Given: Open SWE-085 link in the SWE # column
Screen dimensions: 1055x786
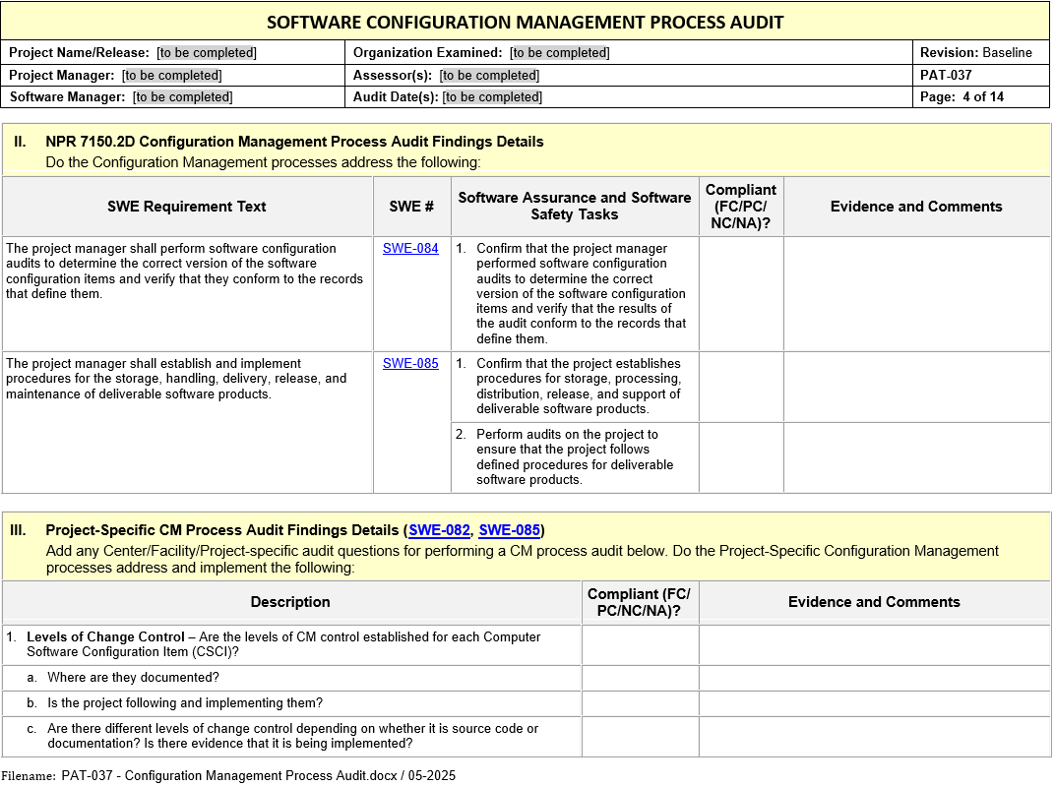Looking at the screenshot, I should tap(410, 364).
